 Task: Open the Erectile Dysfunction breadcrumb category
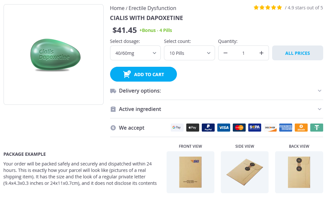pos(152,8)
